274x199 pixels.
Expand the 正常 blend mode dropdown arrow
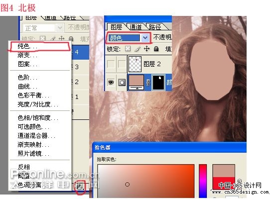[x=60, y=28]
